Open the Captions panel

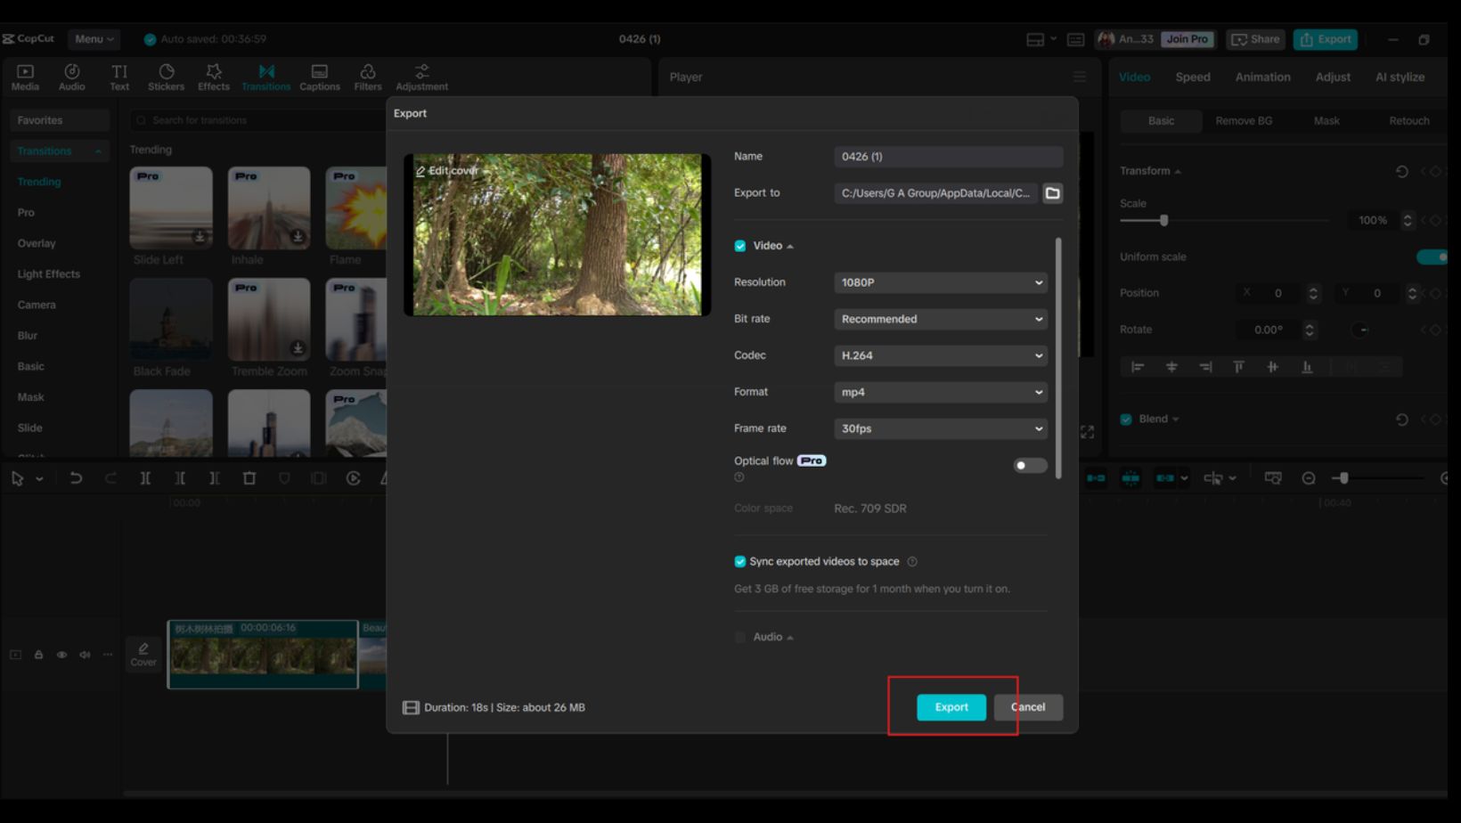pyautogui.click(x=320, y=77)
